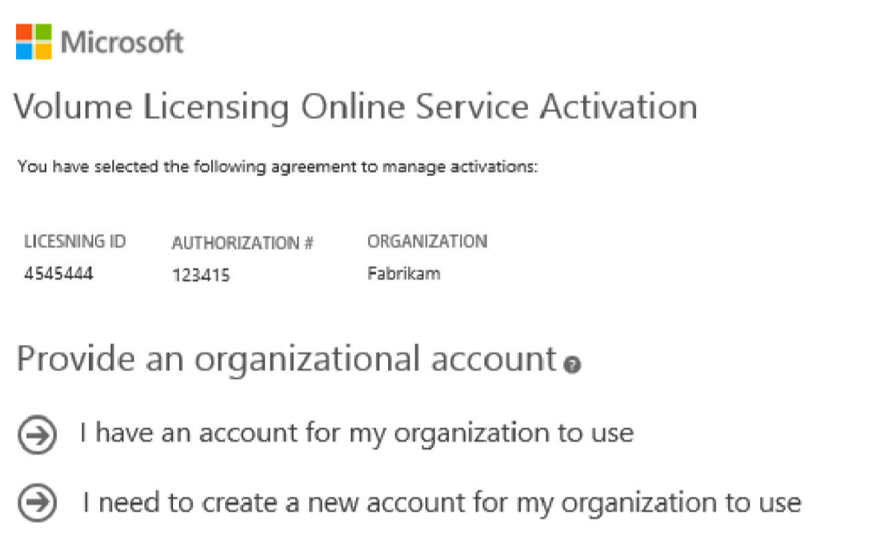Click the arrow icon beside "I need to create"
This screenshot has width=891, height=551.
click(36, 503)
